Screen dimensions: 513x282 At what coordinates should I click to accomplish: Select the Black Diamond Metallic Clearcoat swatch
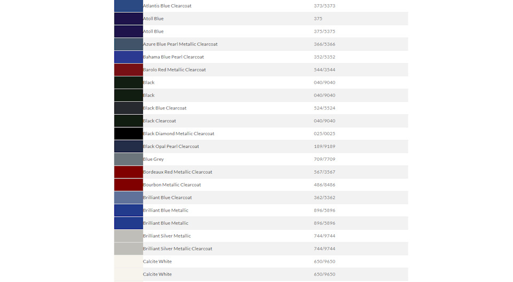pyautogui.click(x=128, y=134)
